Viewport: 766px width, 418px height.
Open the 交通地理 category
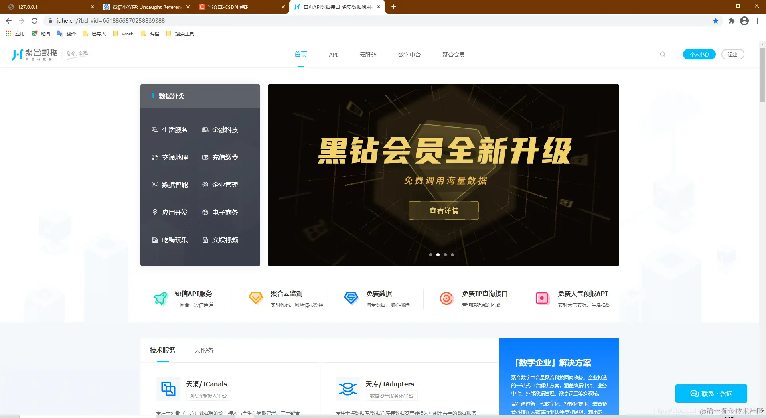(170, 157)
